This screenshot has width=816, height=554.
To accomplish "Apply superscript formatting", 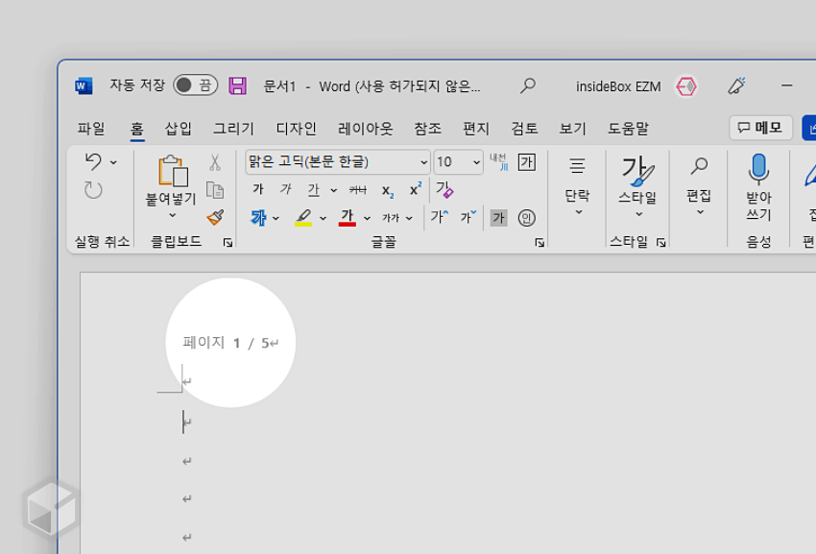I will pos(416,188).
